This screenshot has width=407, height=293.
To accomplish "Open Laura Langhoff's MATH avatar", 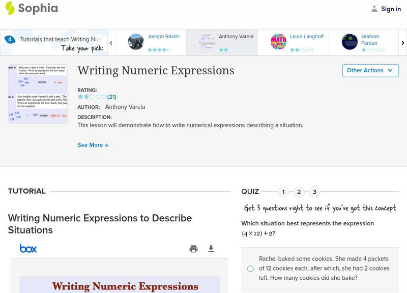I will coord(278,42).
